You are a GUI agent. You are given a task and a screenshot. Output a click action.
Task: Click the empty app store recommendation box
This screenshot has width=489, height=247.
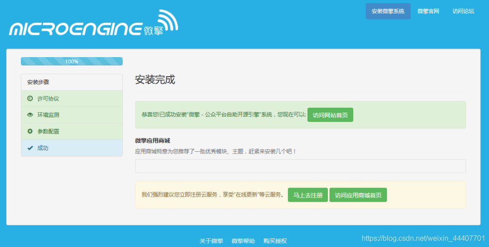coord(300,166)
